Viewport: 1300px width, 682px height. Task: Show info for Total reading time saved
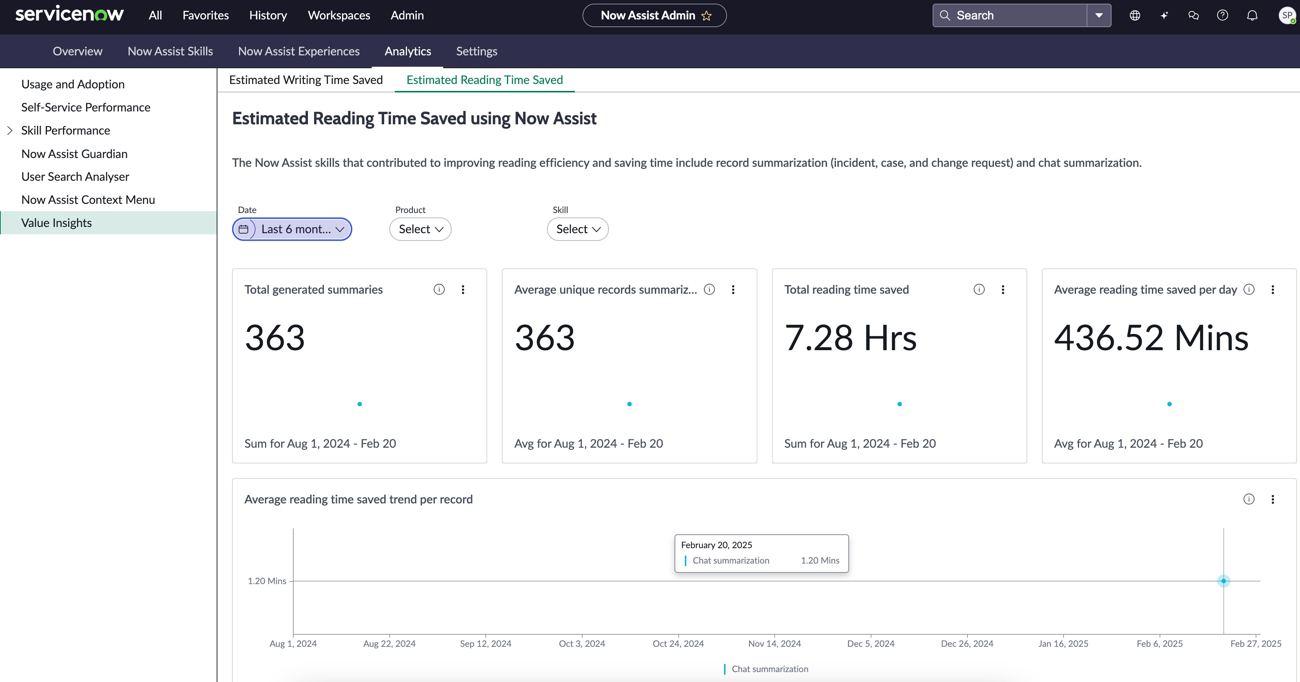978,289
